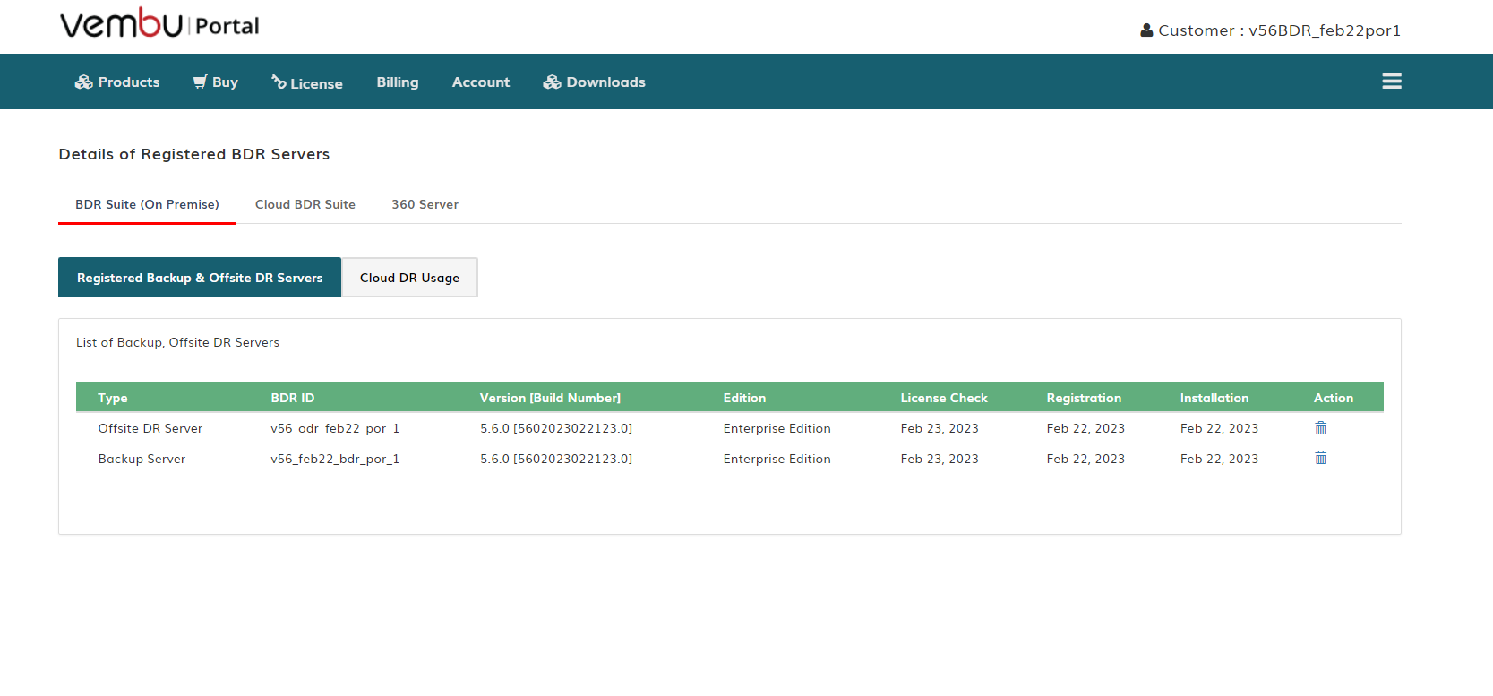This screenshot has width=1493, height=696.
Task: Click Backup Server installation date
Action: [1219, 459]
